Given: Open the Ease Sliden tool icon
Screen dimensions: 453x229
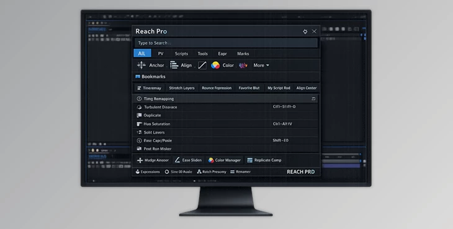Looking at the screenshot, I should click(x=177, y=160).
